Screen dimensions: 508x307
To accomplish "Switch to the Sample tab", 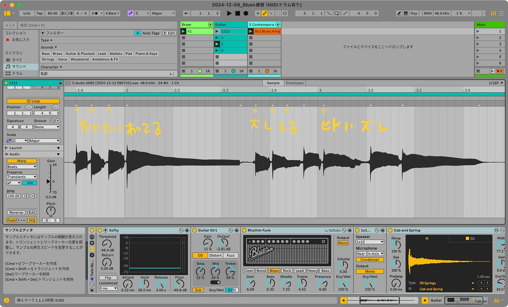I will tap(273, 83).
